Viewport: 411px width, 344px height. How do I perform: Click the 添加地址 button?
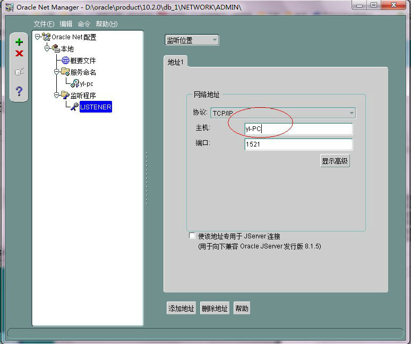[x=181, y=308]
